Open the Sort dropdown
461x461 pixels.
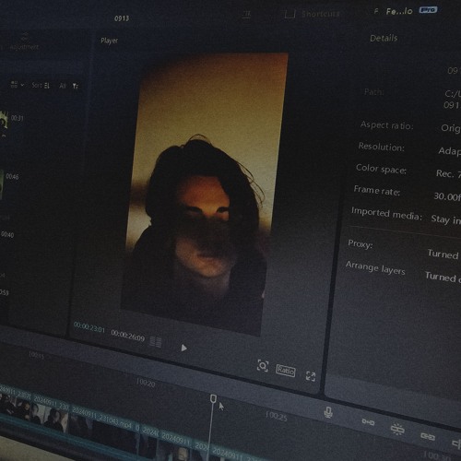coord(41,86)
